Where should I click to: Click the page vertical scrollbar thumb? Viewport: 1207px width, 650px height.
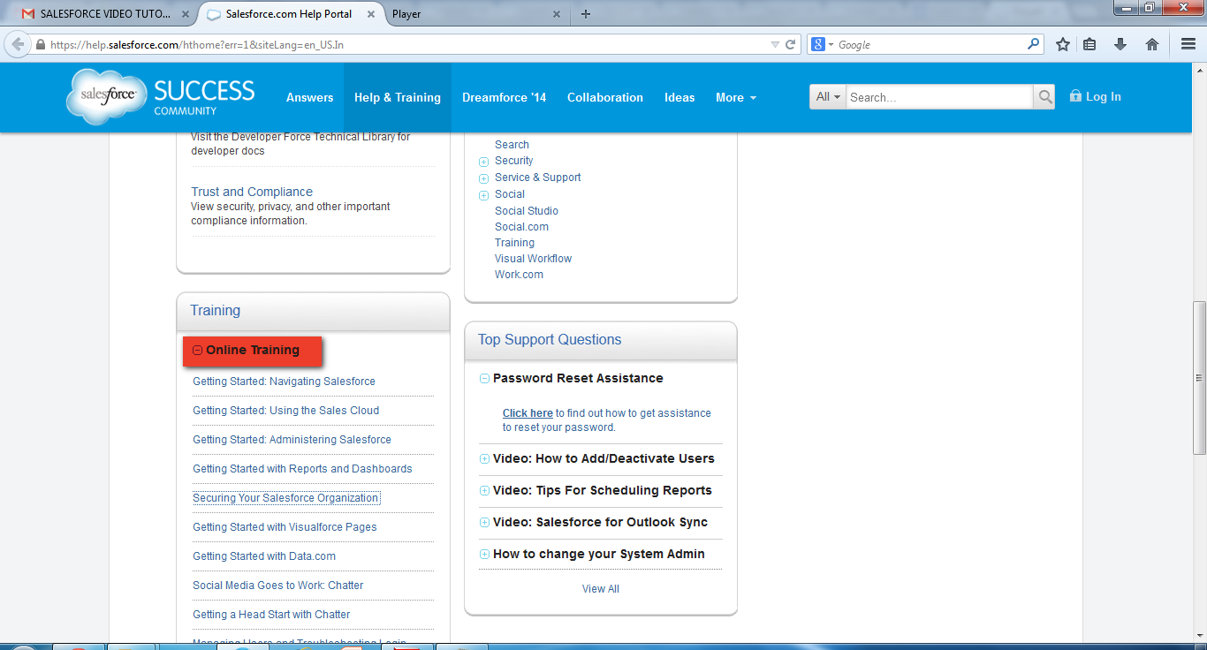pos(1199,378)
